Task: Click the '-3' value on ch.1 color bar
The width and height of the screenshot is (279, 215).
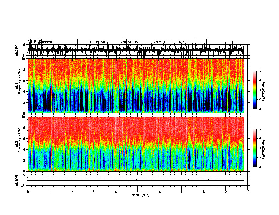Action: click(260, 71)
